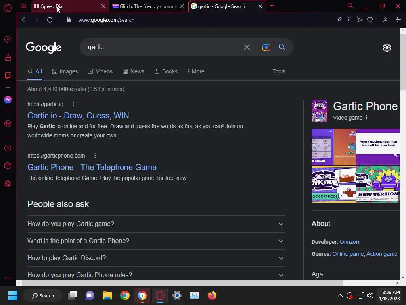Open Gartic Phone - The Telephone Game link
Image resolution: width=406 pixels, height=305 pixels.
point(92,167)
